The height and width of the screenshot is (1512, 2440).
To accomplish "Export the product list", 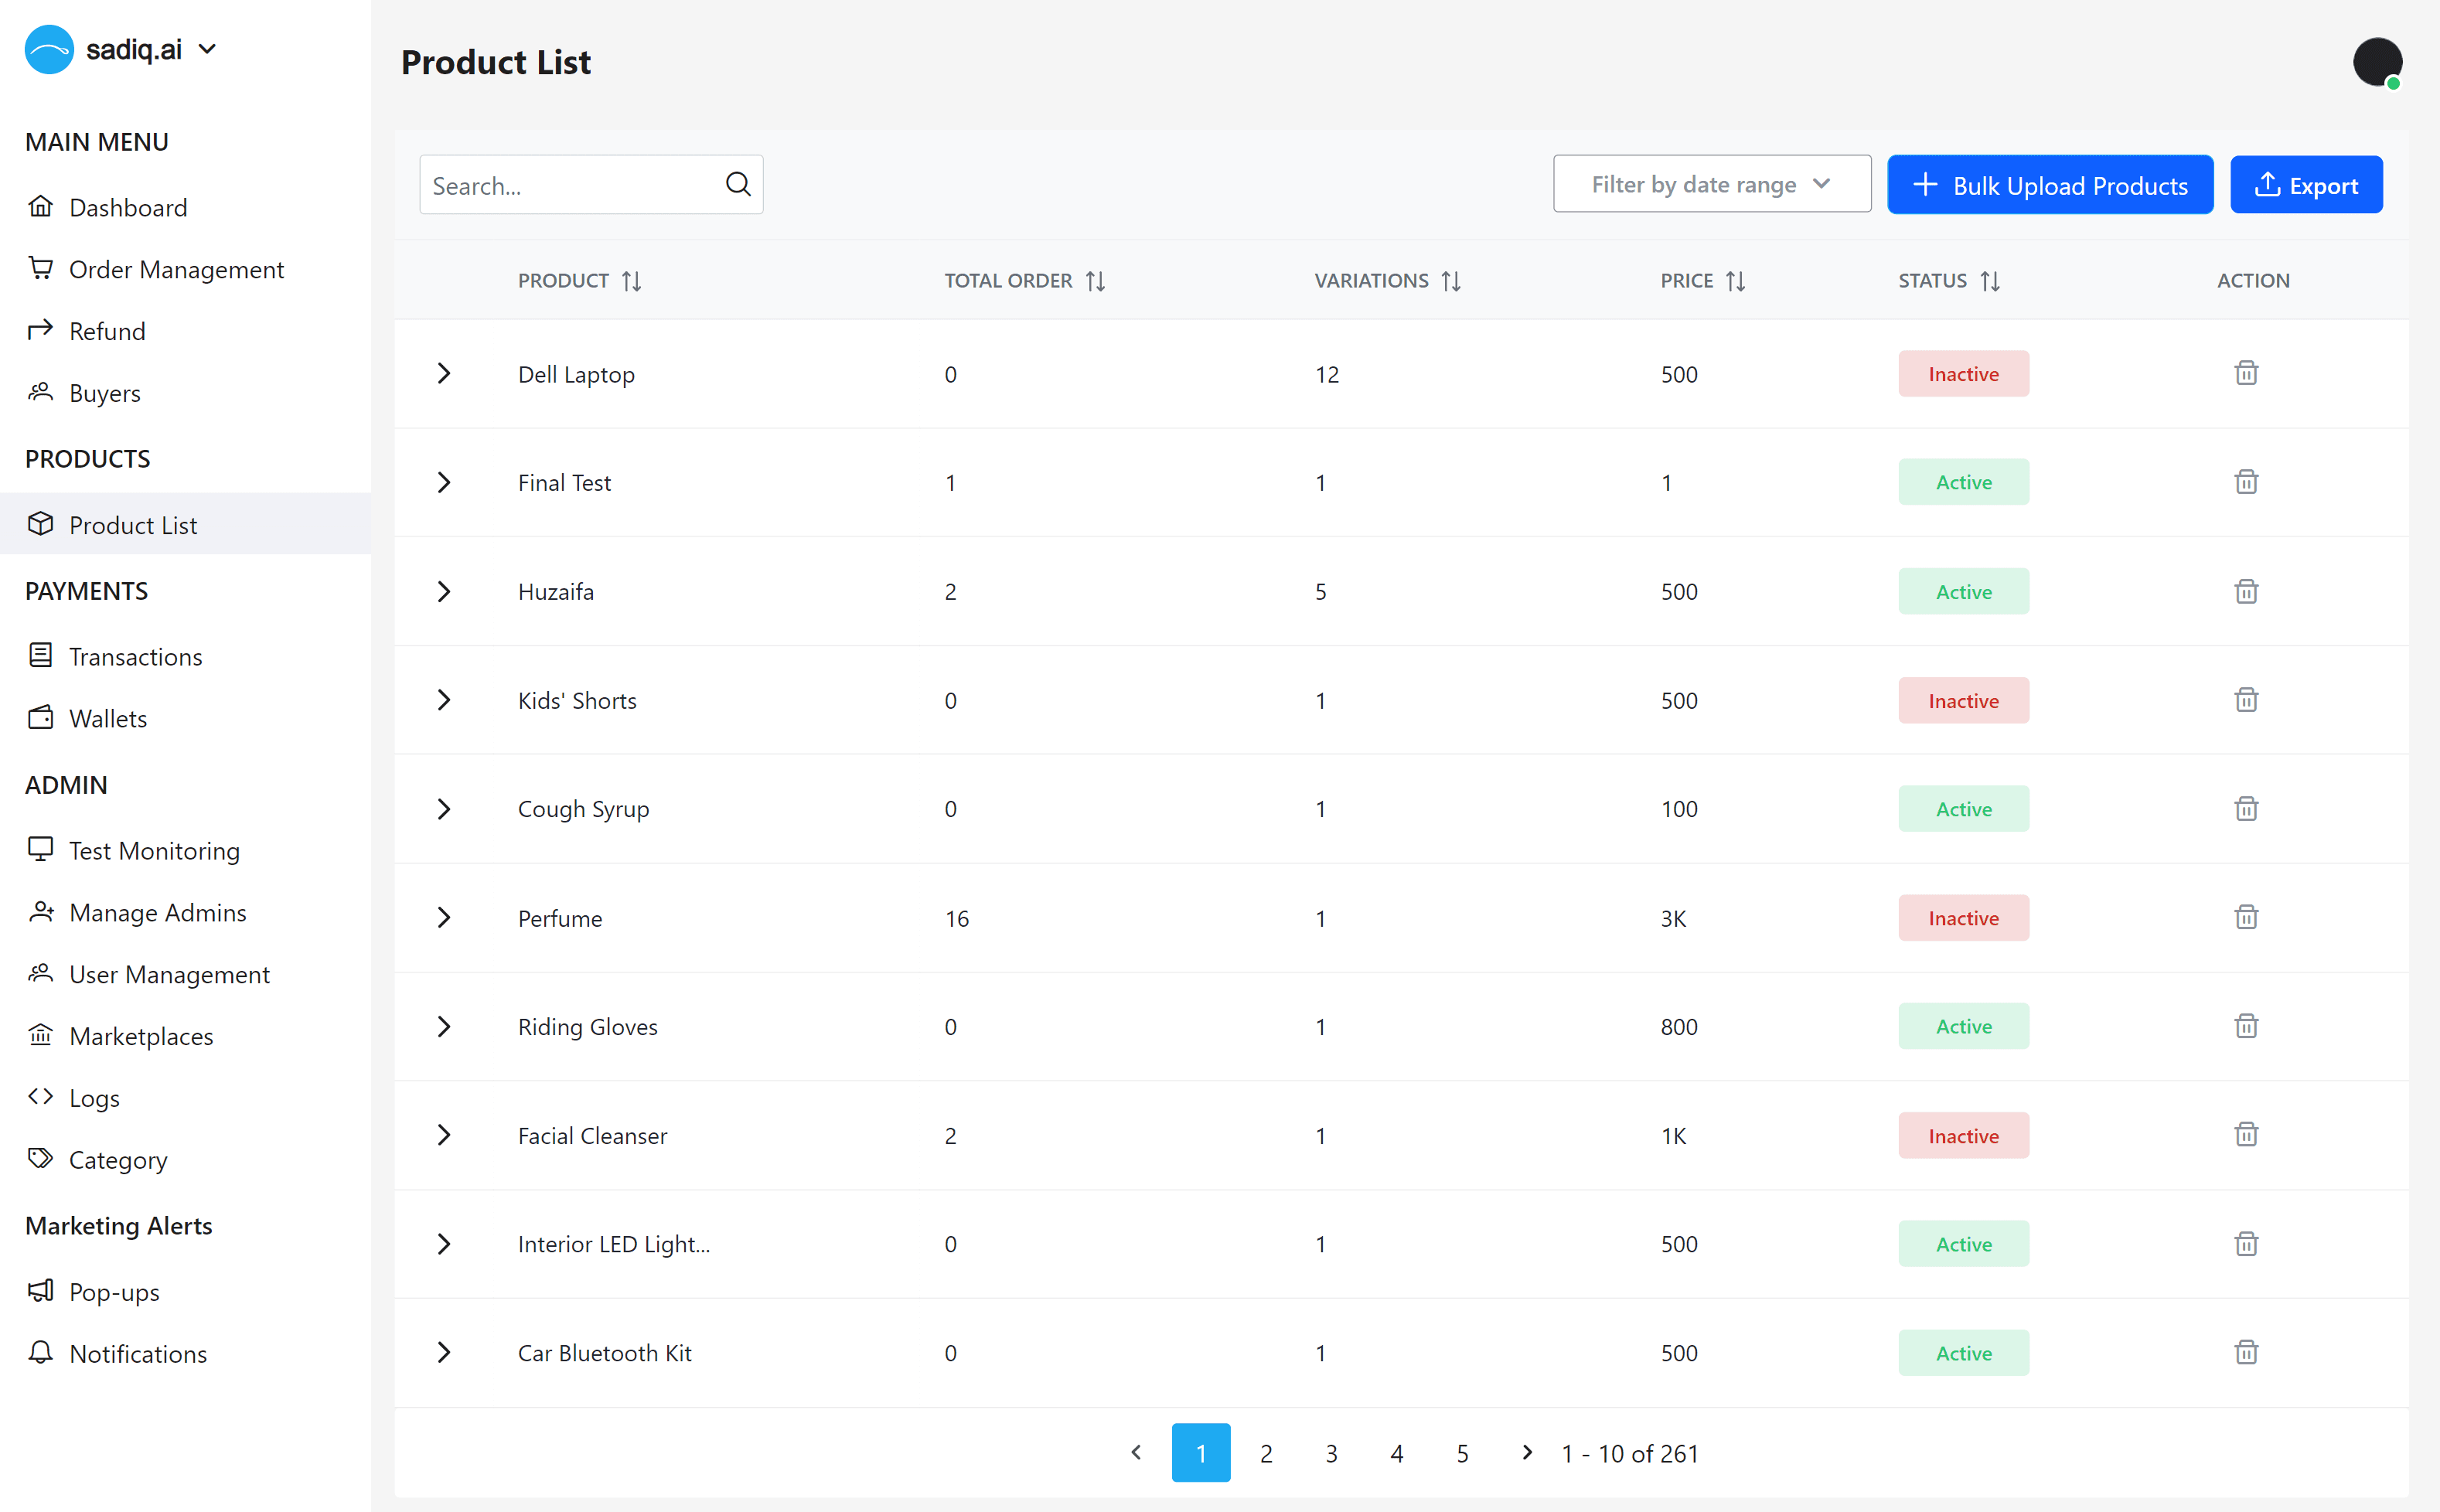I will (2305, 185).
